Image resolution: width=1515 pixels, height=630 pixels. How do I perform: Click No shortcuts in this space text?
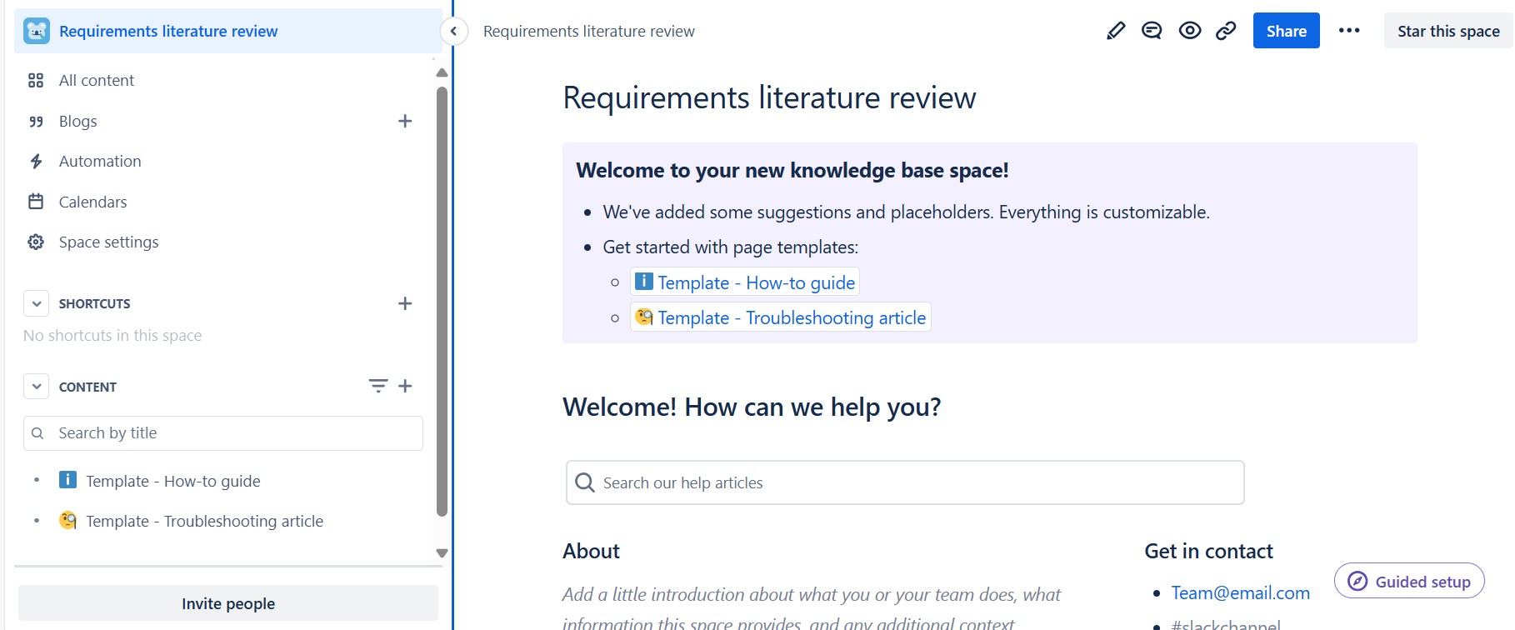coord(112,335)
